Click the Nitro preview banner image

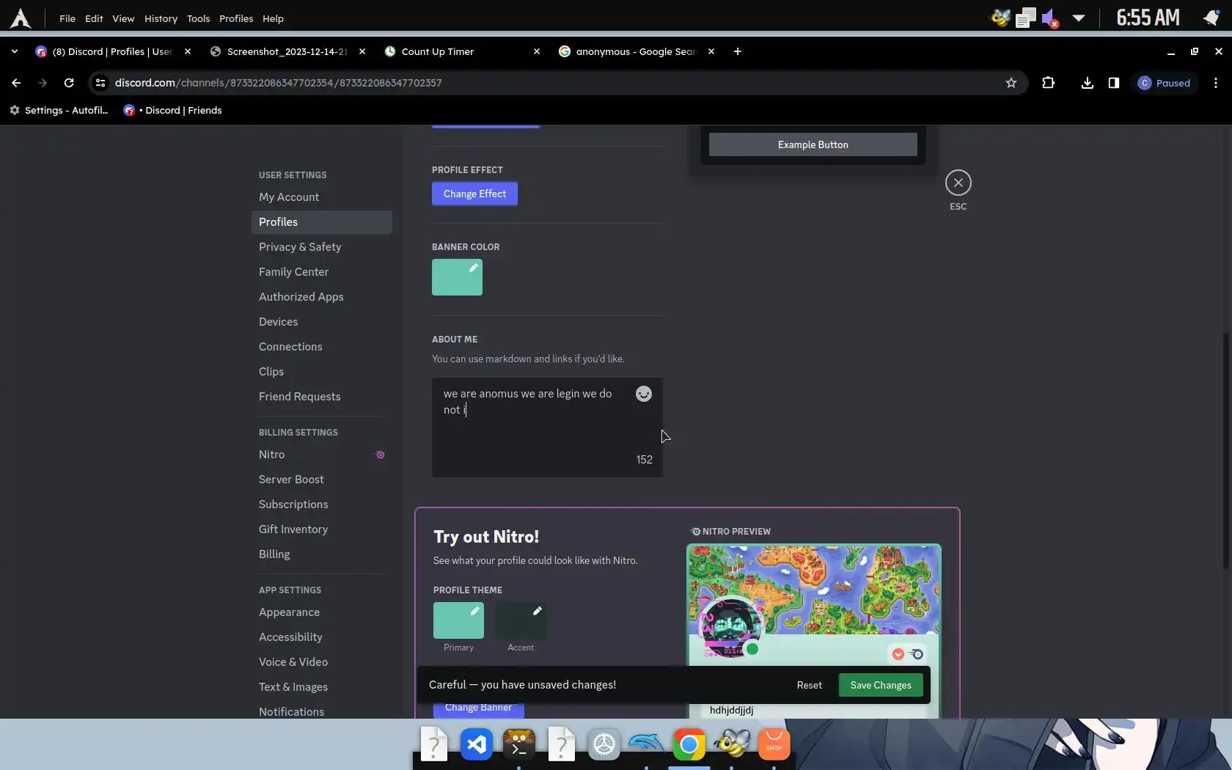coord(813,590)
